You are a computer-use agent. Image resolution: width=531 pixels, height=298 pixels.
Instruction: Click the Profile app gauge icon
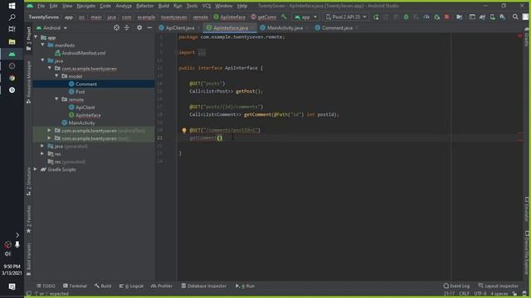coord(426,17)
